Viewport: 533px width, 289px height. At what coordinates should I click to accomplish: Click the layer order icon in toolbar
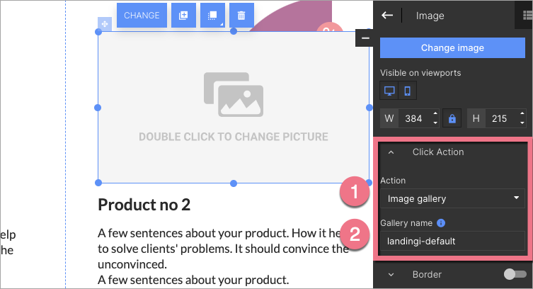click(x=212, y=16)
